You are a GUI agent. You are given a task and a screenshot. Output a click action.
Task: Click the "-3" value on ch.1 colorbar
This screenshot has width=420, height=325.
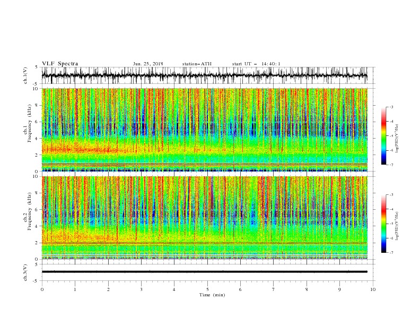[x=391, y=107]
